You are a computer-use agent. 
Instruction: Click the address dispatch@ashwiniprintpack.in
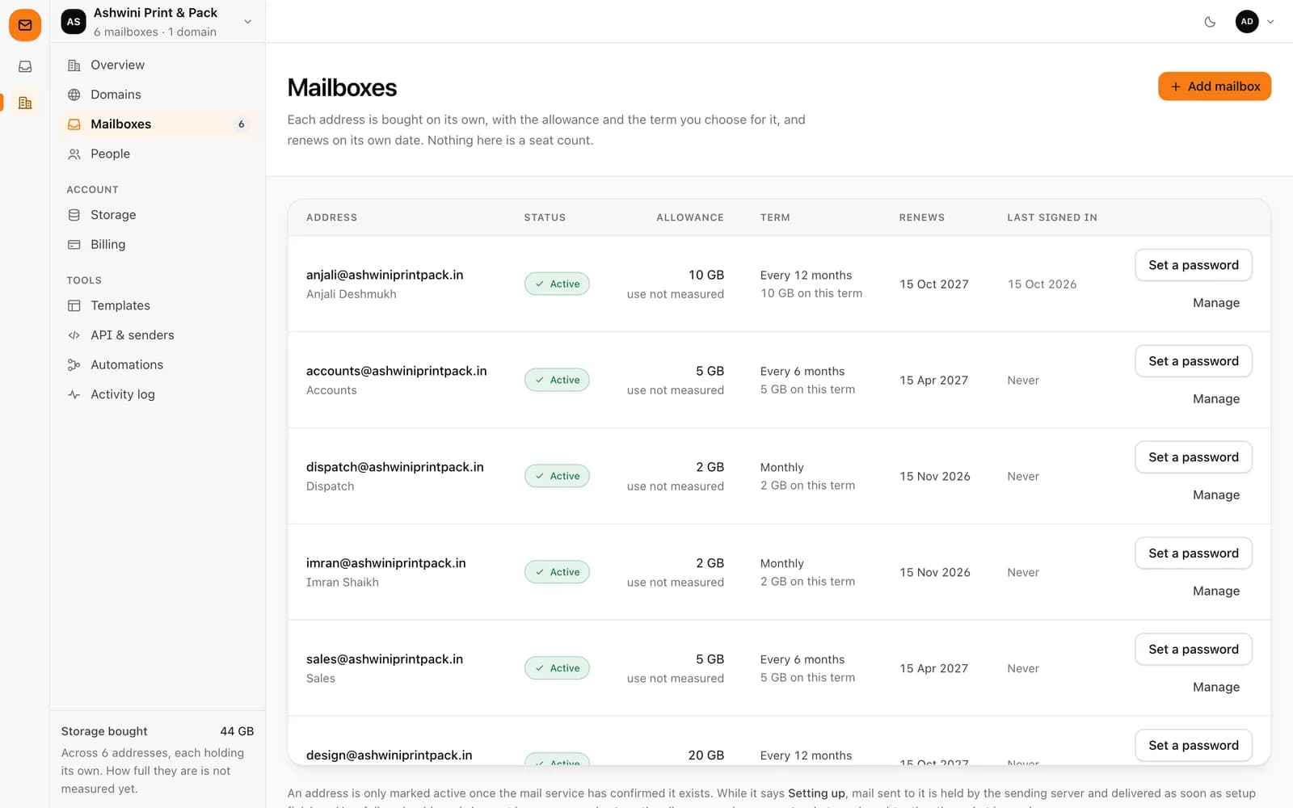tap(394, 467)
